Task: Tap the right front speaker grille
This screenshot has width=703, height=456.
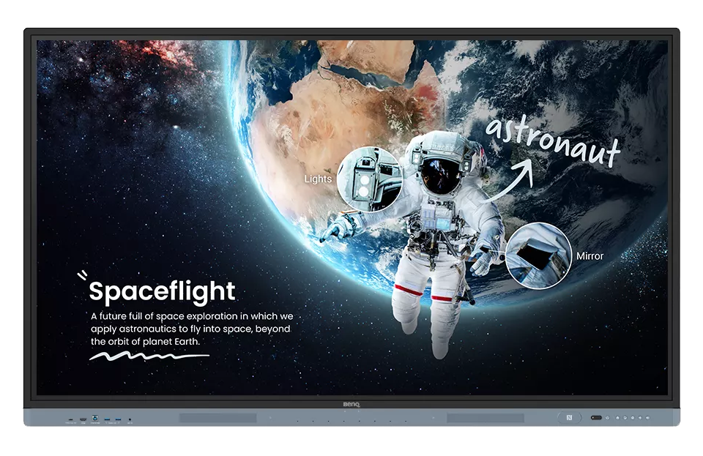Action: (x=486, y=418)
